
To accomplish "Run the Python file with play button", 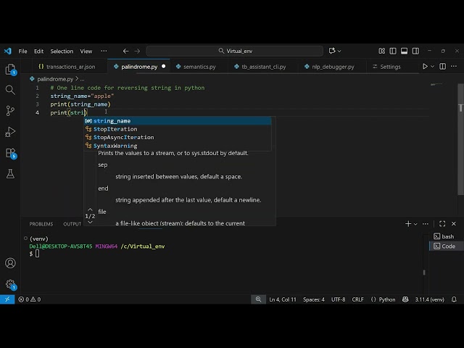I will (x=425, y=66).
